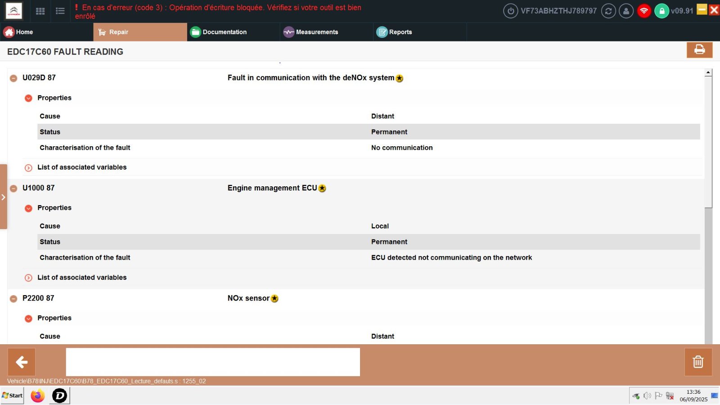
Task: Click the red Wi-Fi connection icon
Action: pos(644,11)
